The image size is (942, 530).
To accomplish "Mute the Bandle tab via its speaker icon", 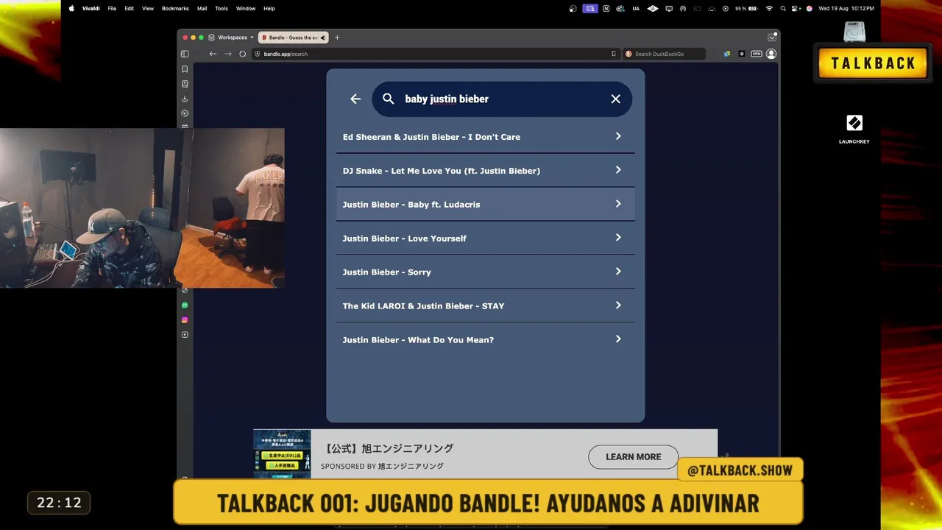I will pos(322,38).
